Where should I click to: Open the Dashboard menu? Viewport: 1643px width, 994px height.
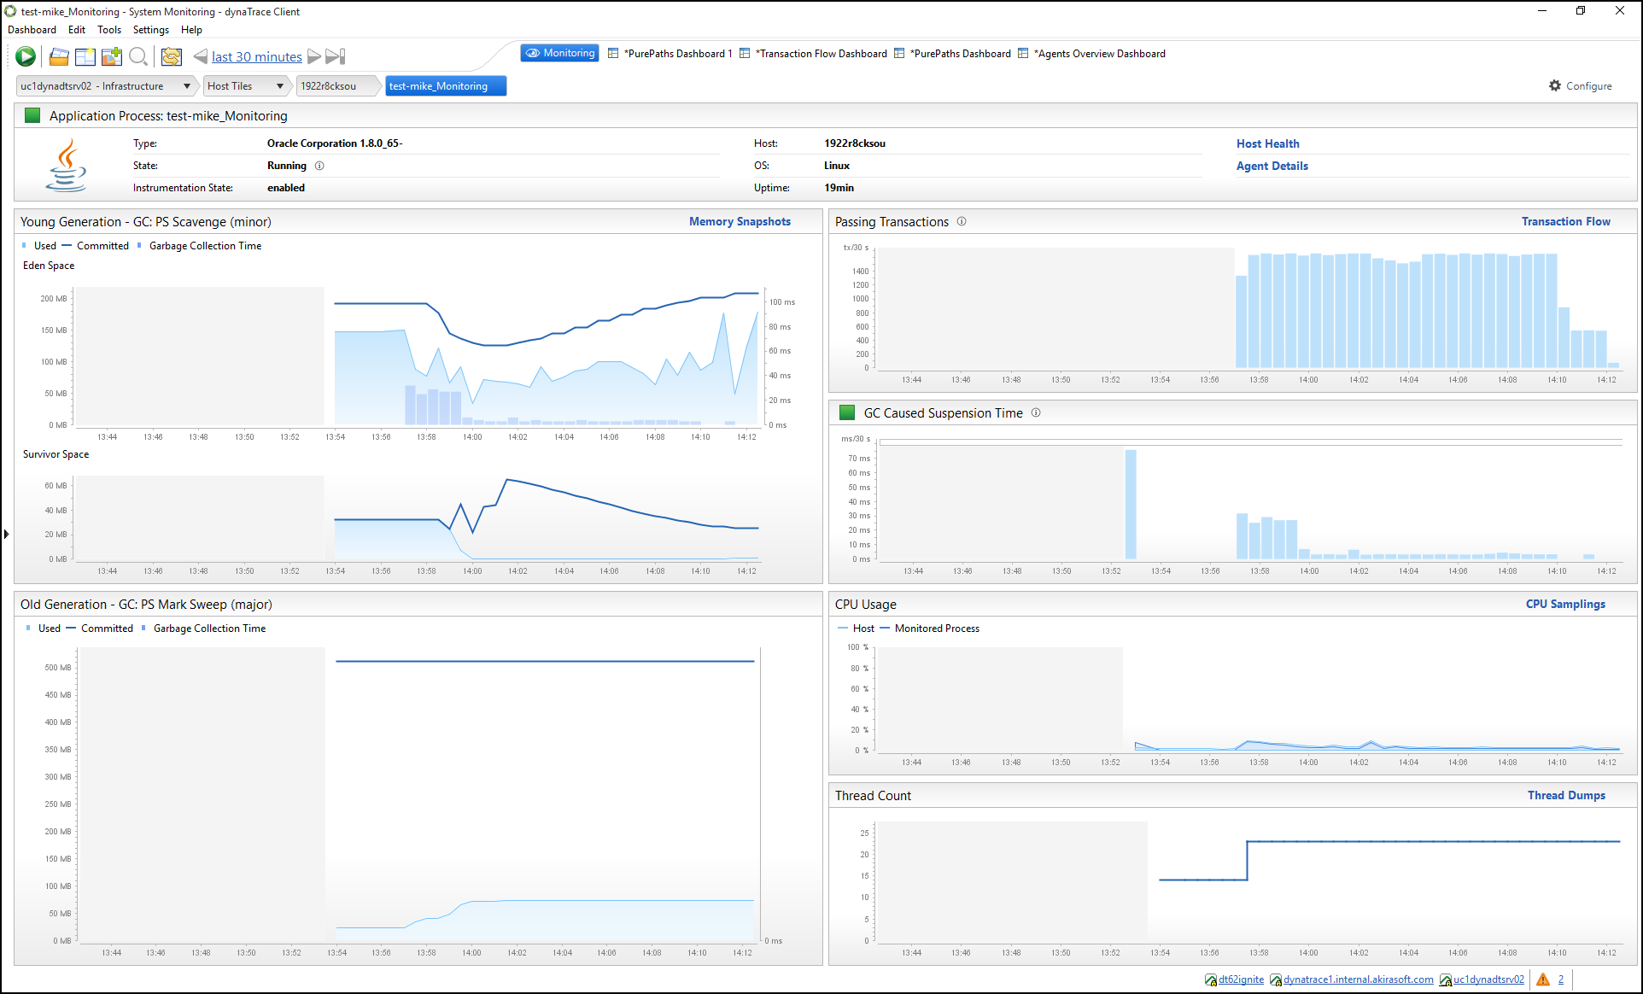[x=32, y=30]
